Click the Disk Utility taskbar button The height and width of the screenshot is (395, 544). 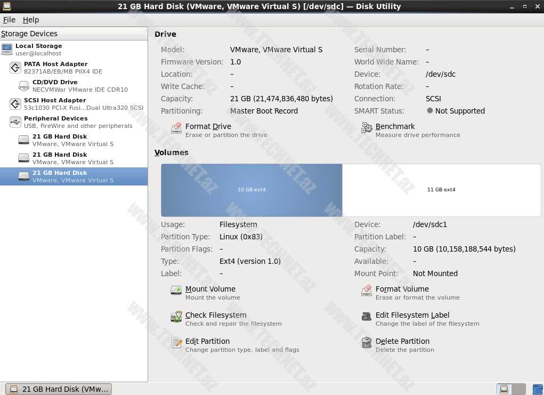(59, 389)
